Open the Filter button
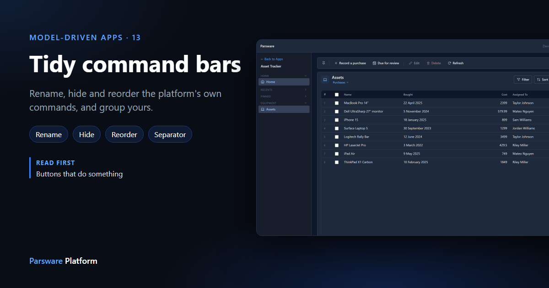Viewport: 549px width, 288px height. click(x=523, y=80)
